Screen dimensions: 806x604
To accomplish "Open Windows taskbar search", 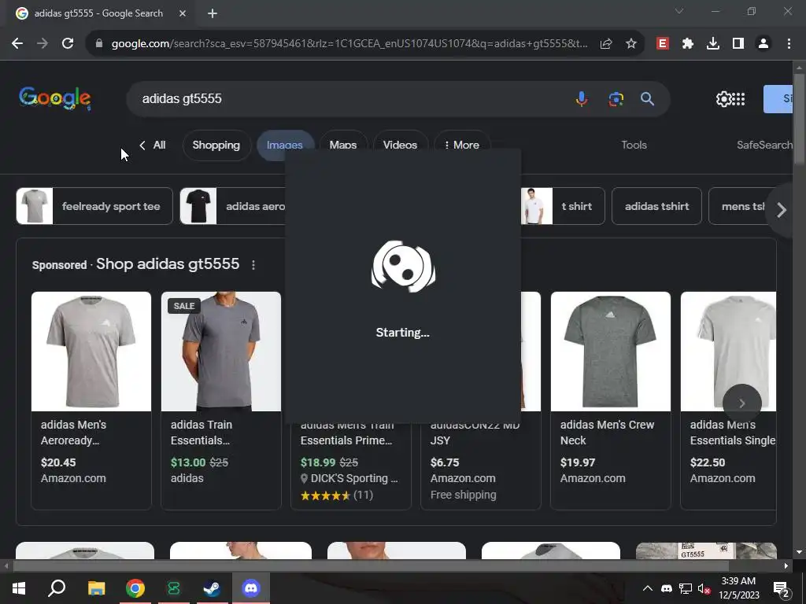I will [57, 587].
